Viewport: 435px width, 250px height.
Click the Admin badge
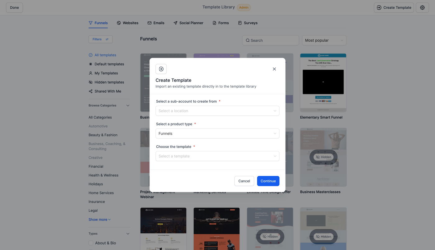244,7
